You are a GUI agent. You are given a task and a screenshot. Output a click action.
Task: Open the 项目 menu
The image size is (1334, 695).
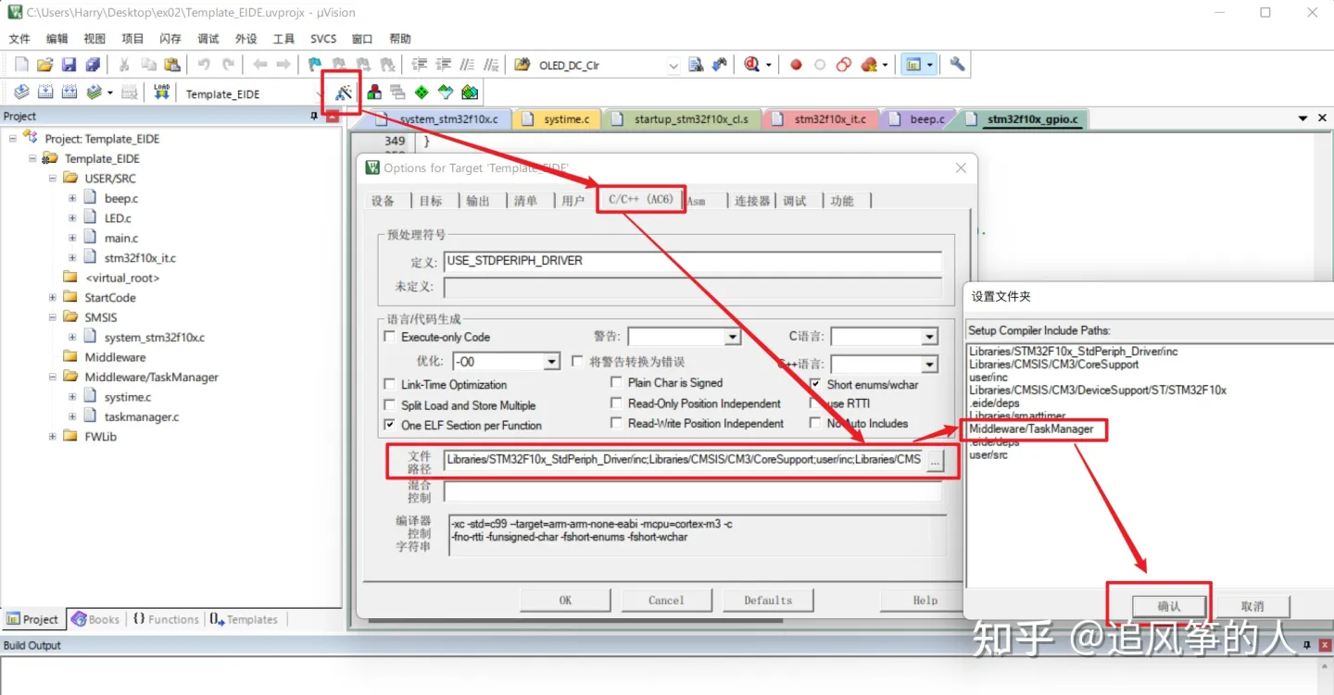pyautogui.click(x=132, y=39)
